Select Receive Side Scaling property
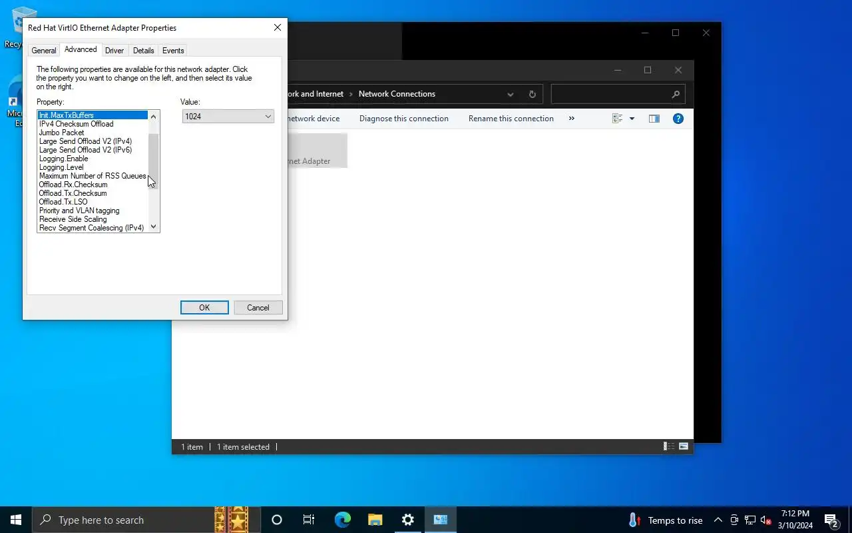852x533 pixels. 93,219
